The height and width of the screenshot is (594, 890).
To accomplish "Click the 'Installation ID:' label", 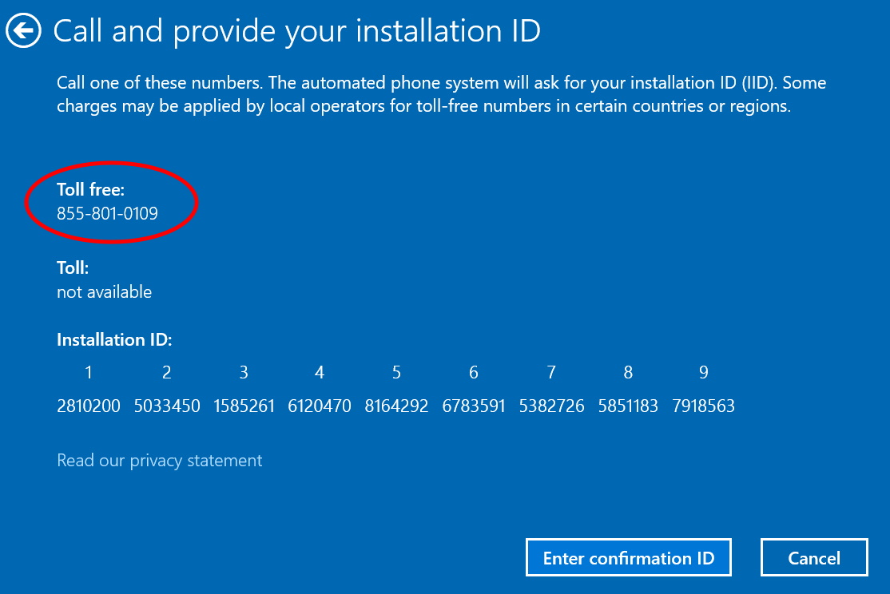I will pos(114,339).
